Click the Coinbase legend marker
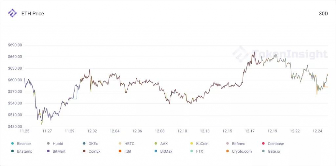This screenshot has height=166, width=336. point(263,144)
